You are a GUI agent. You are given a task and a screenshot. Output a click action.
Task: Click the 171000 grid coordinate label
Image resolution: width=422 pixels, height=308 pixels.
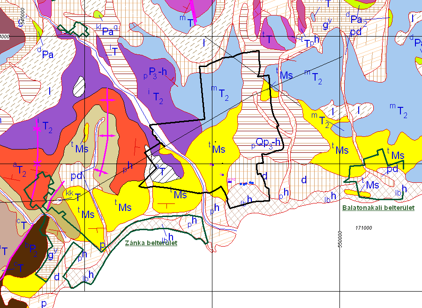tap(364, 228)
